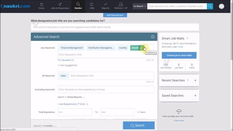The height and width of the screenshot is (131, 233).
Task: Open Advanced Search settings gear
Action: coord(153,37)
